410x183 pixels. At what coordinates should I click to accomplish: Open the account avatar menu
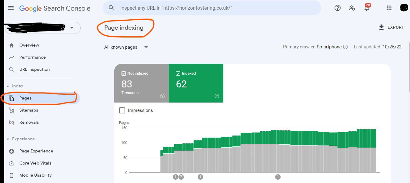click(404, 8)
